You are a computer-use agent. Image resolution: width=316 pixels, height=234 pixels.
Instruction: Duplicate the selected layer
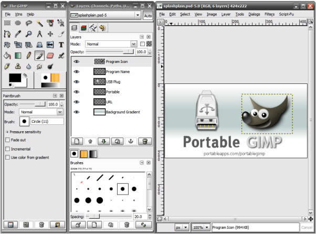point(117,141)
